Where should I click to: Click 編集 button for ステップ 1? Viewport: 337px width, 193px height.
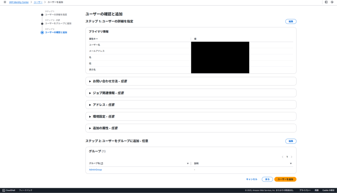coord(291,21)
